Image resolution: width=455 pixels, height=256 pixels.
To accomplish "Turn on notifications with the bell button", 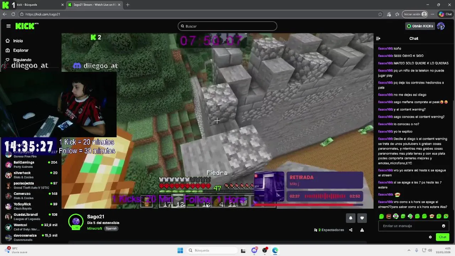I will pos(350,218).
